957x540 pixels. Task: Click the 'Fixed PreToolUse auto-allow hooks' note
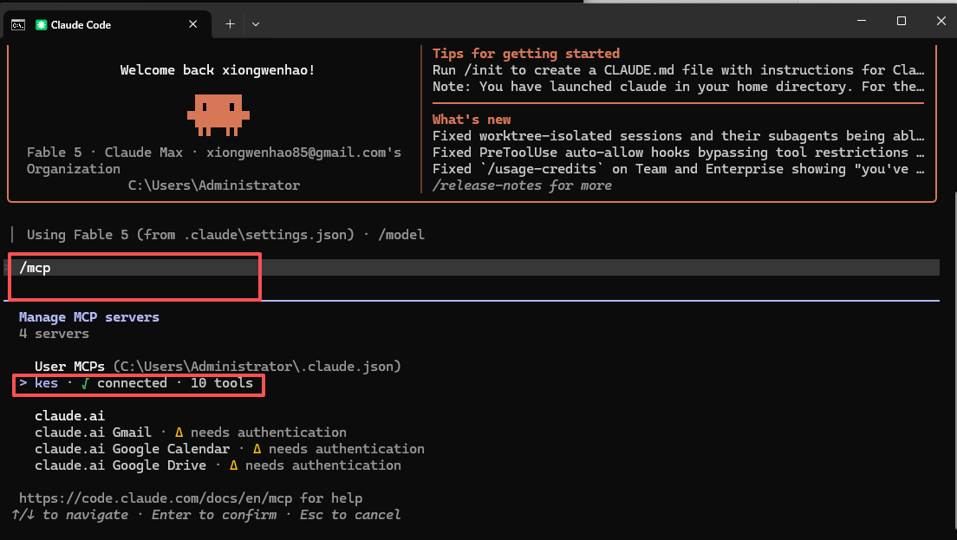(x=678, y=153)
